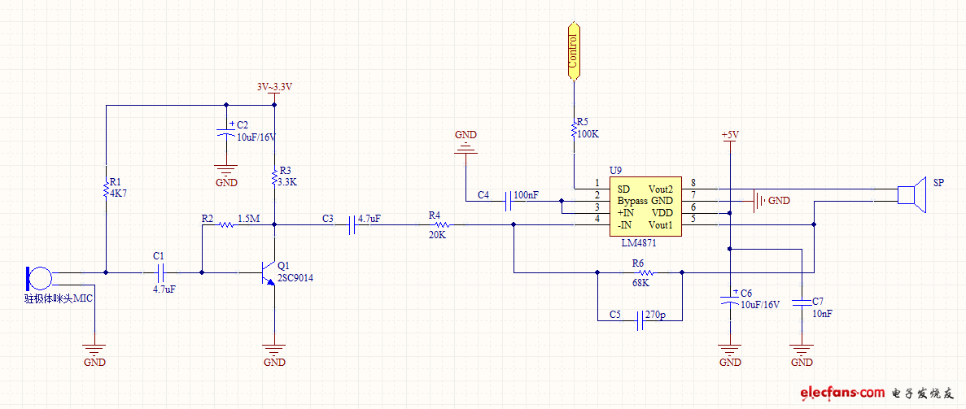Viewport: 966px width, 409px height.
Task: Select resistor R5 100K symbol
Action: 575,129
